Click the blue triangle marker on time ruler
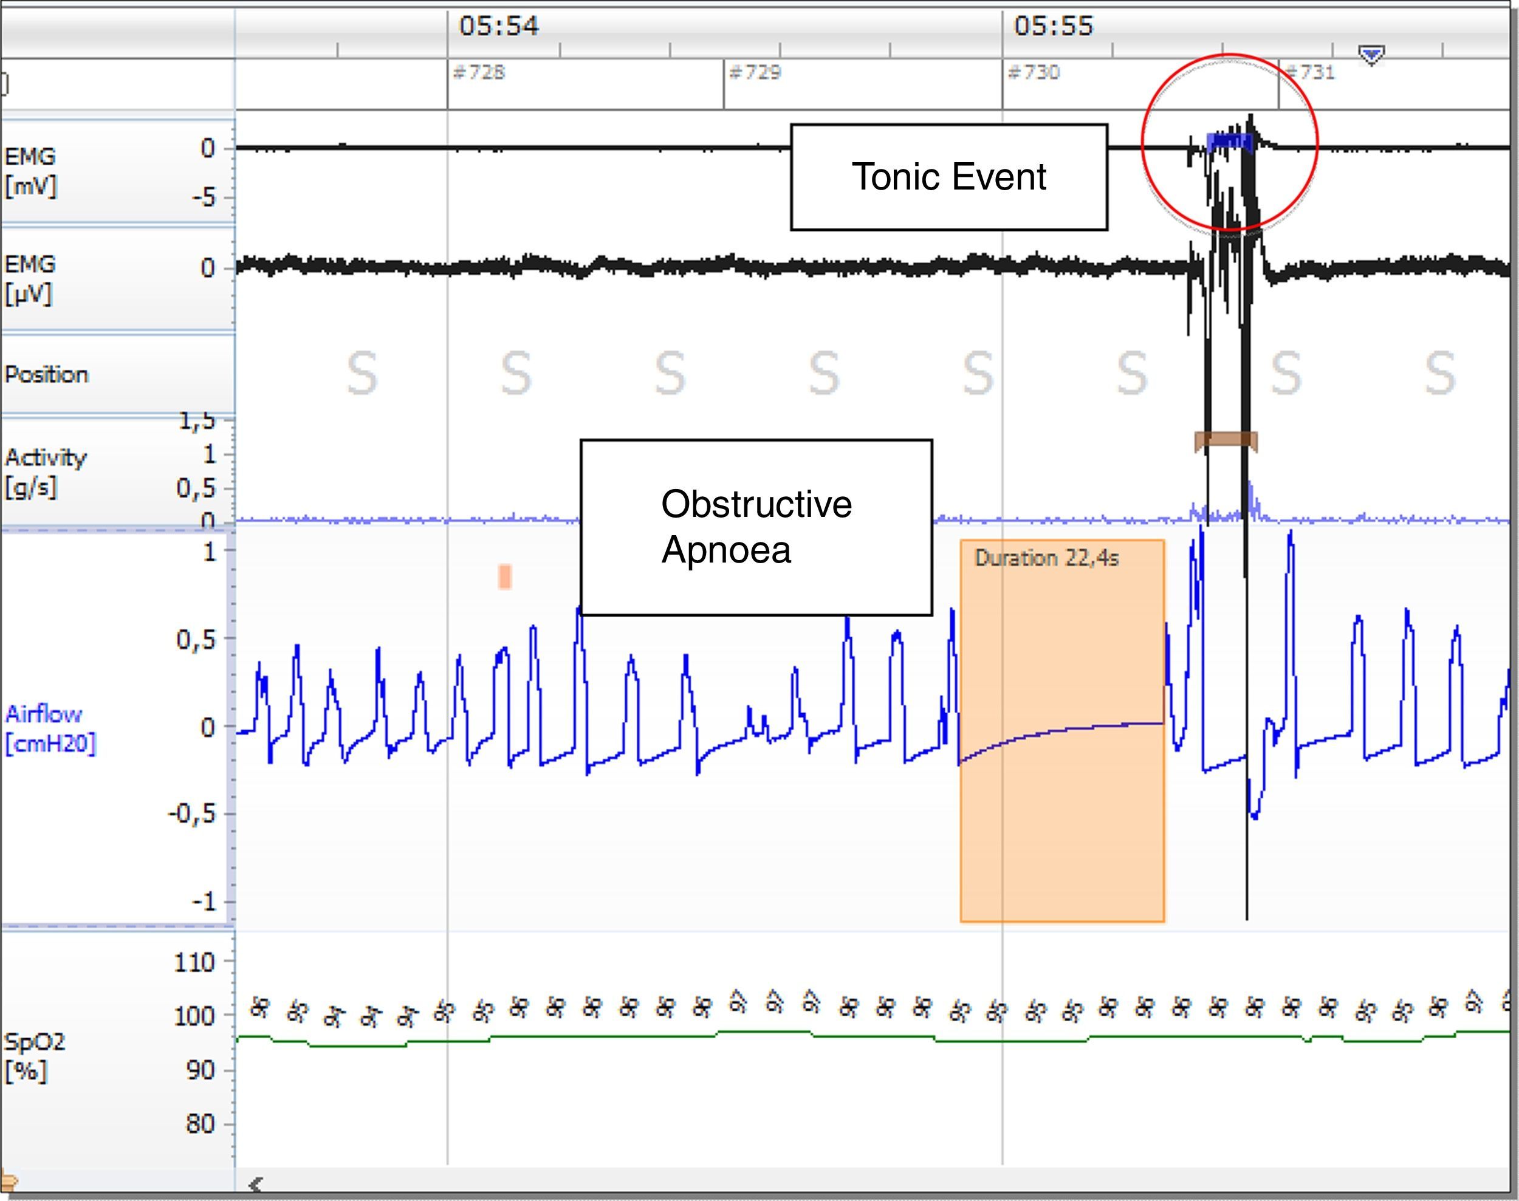This screenshot has width=1519, height=1201. coord(1371,54)
